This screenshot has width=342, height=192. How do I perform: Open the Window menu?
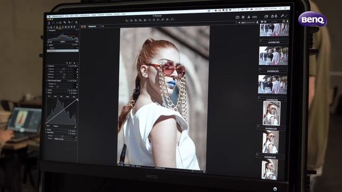coord(109,14)
